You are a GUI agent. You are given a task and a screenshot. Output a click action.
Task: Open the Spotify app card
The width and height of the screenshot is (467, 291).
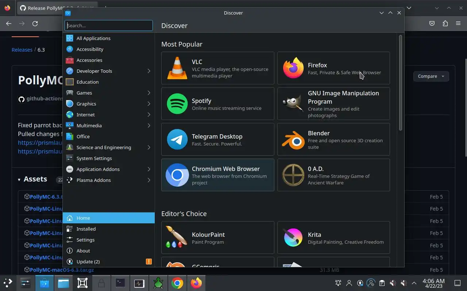[217, 104]
